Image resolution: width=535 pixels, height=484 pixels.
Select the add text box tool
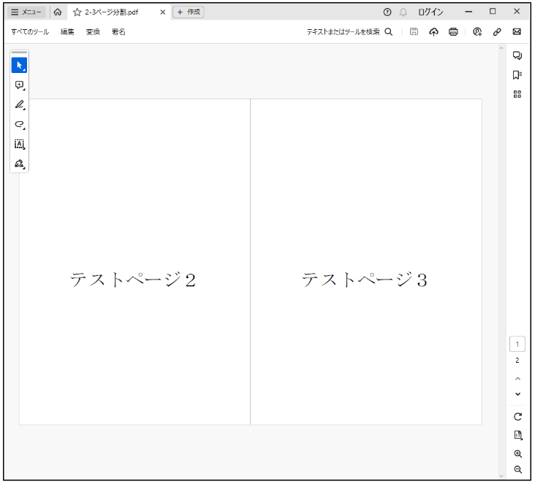tap(20, 144)
